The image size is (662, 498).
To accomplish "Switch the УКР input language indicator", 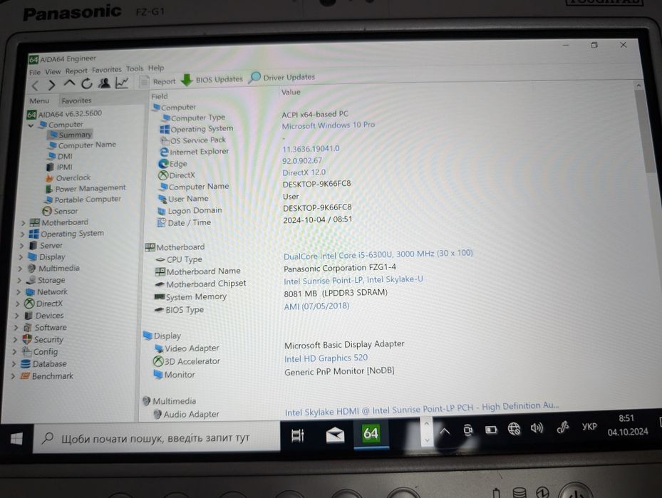I will 589,427.
